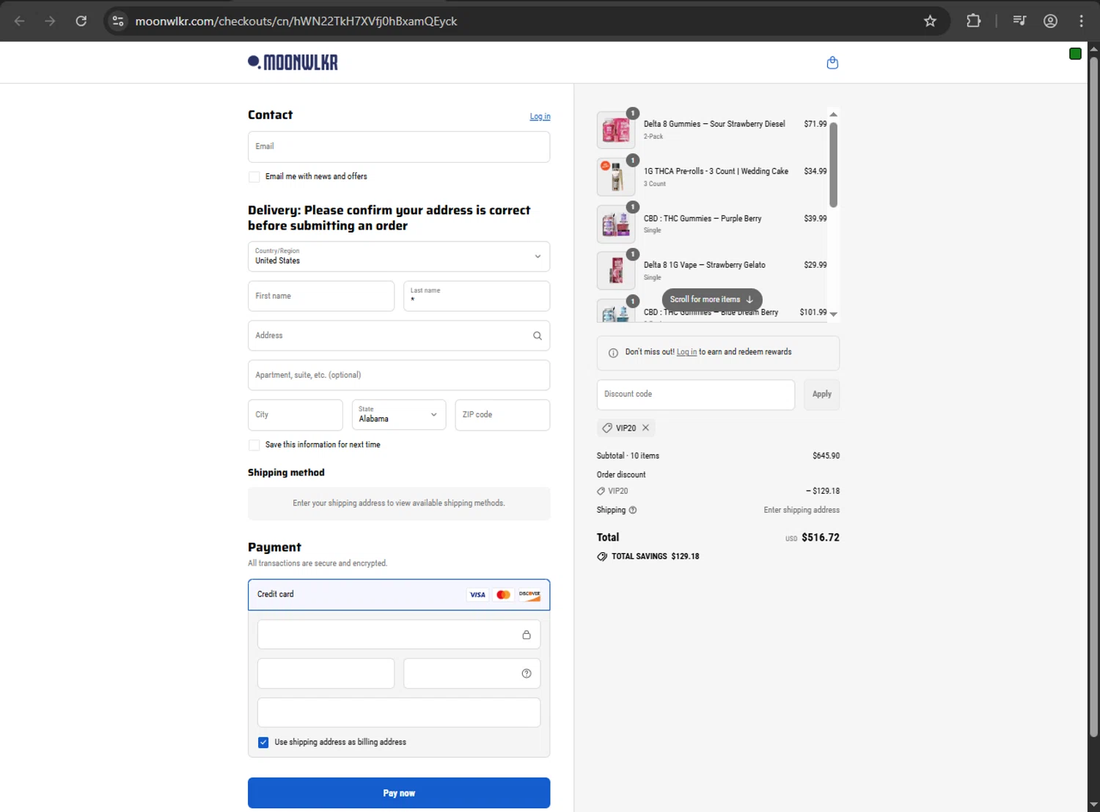The image size is (1100, 812).
Task: Bookmark this page with the star icon
Action: pos(930,21)
